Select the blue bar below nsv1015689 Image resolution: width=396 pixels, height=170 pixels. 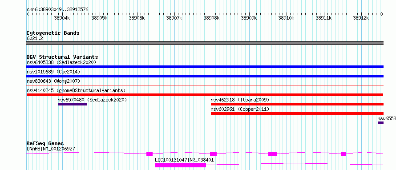[x=205, y=76]
